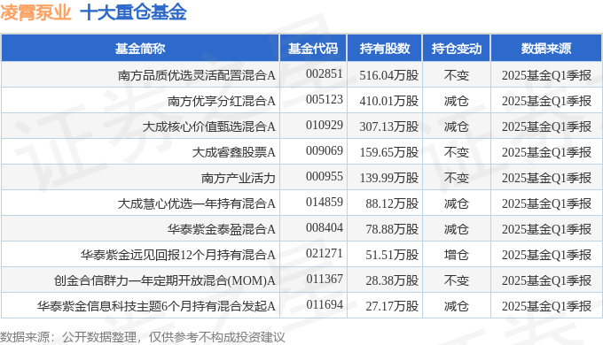Open fund 南方优享分红混合A
Viewport: 603px width, 345px height.
222,101
